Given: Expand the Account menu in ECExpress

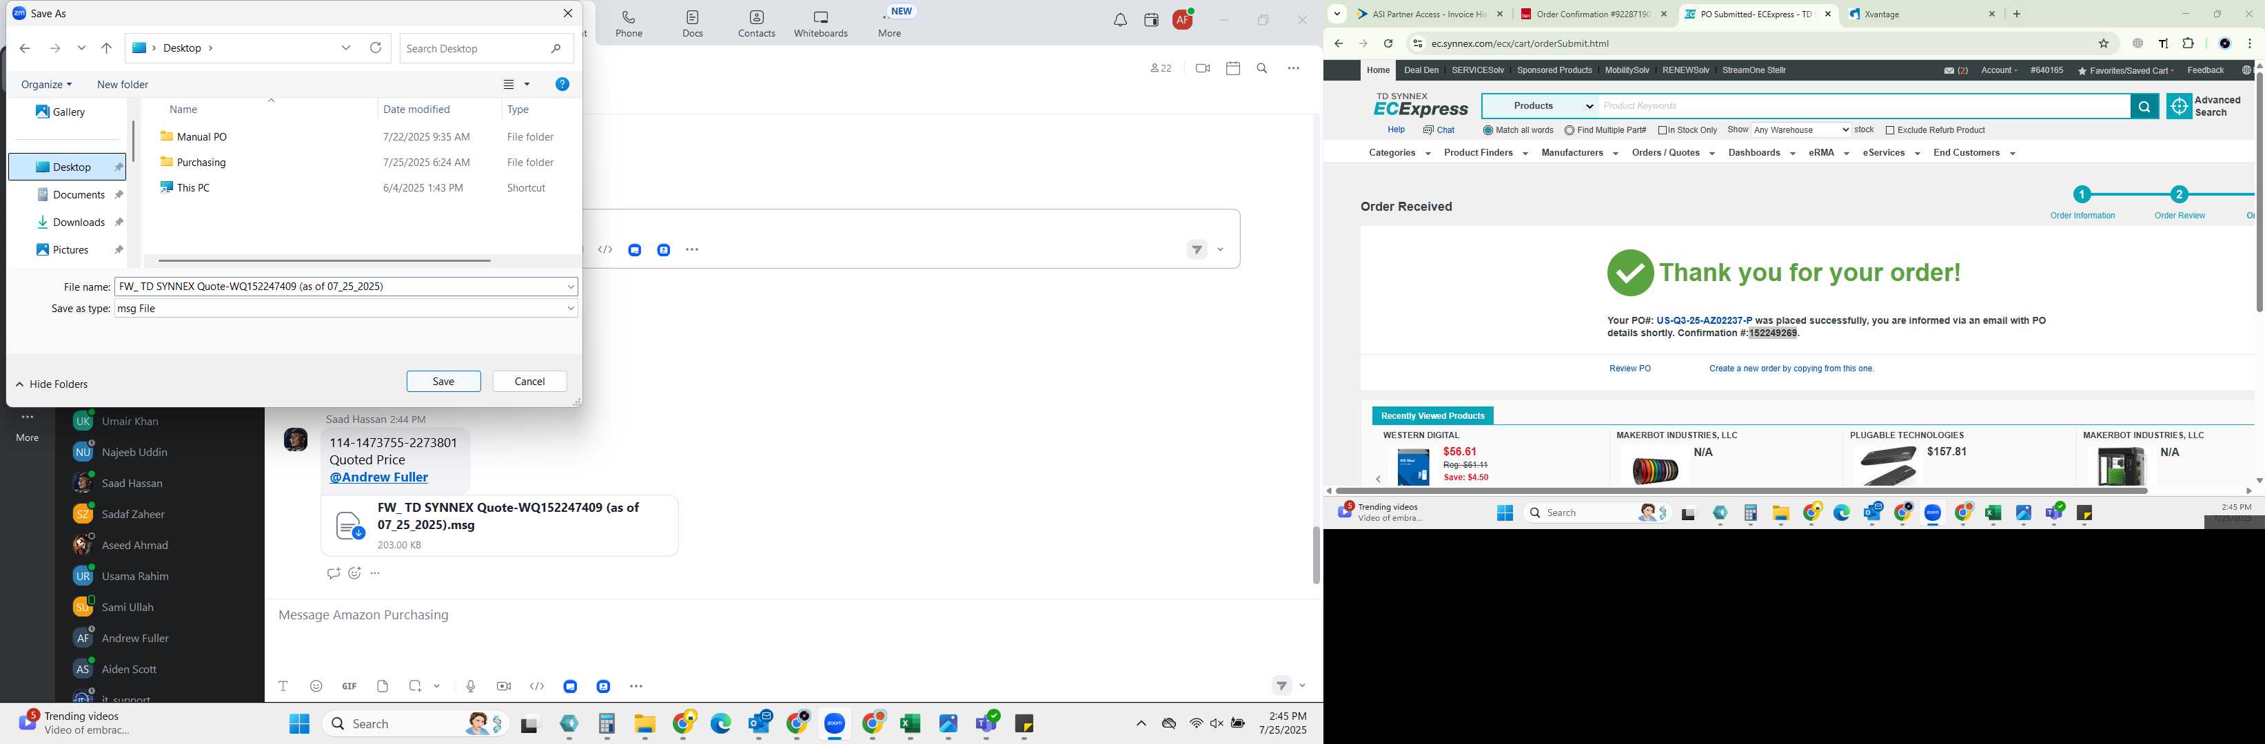Looking at the screenshot, I should pyautogui.click(x=1998, y=70).
